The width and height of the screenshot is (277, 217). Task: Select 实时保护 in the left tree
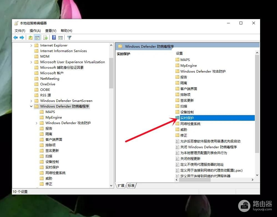point(52,167)
